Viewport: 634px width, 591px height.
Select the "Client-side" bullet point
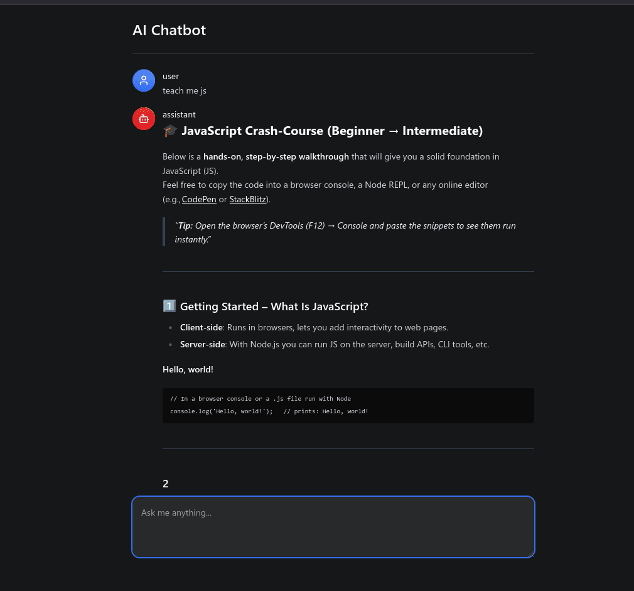coord(314,327)
